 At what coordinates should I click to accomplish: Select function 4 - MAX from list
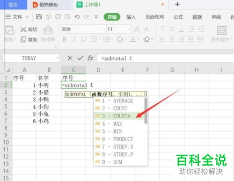(119, 123)
